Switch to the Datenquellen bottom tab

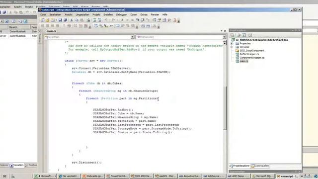(x=260, y=166)
